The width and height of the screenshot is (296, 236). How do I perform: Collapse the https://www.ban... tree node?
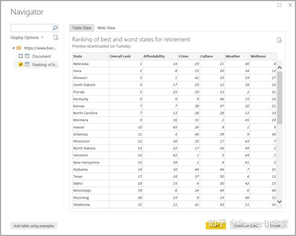point(14,48)
